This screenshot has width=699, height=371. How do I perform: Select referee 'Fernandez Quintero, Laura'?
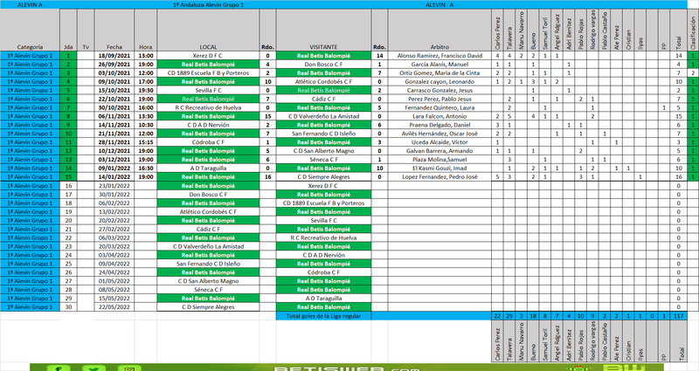pyautogui.click(x=439, y=107)
